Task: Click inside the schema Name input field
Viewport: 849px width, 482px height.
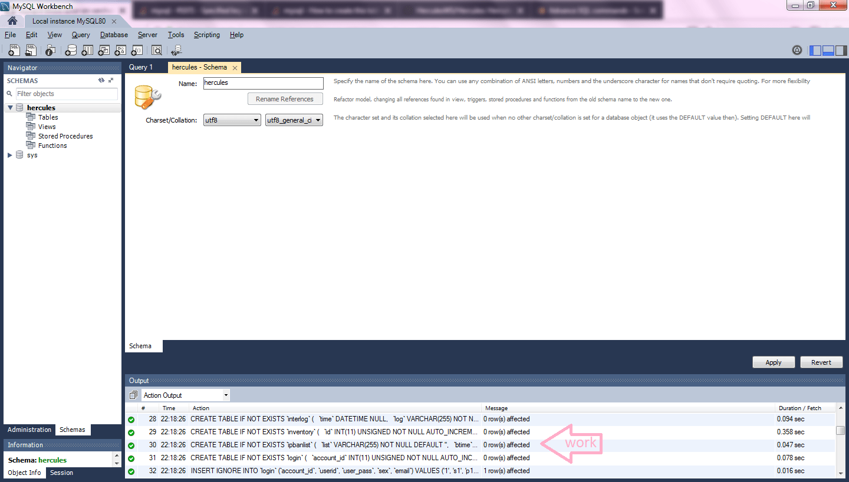Action: point(263,83)
